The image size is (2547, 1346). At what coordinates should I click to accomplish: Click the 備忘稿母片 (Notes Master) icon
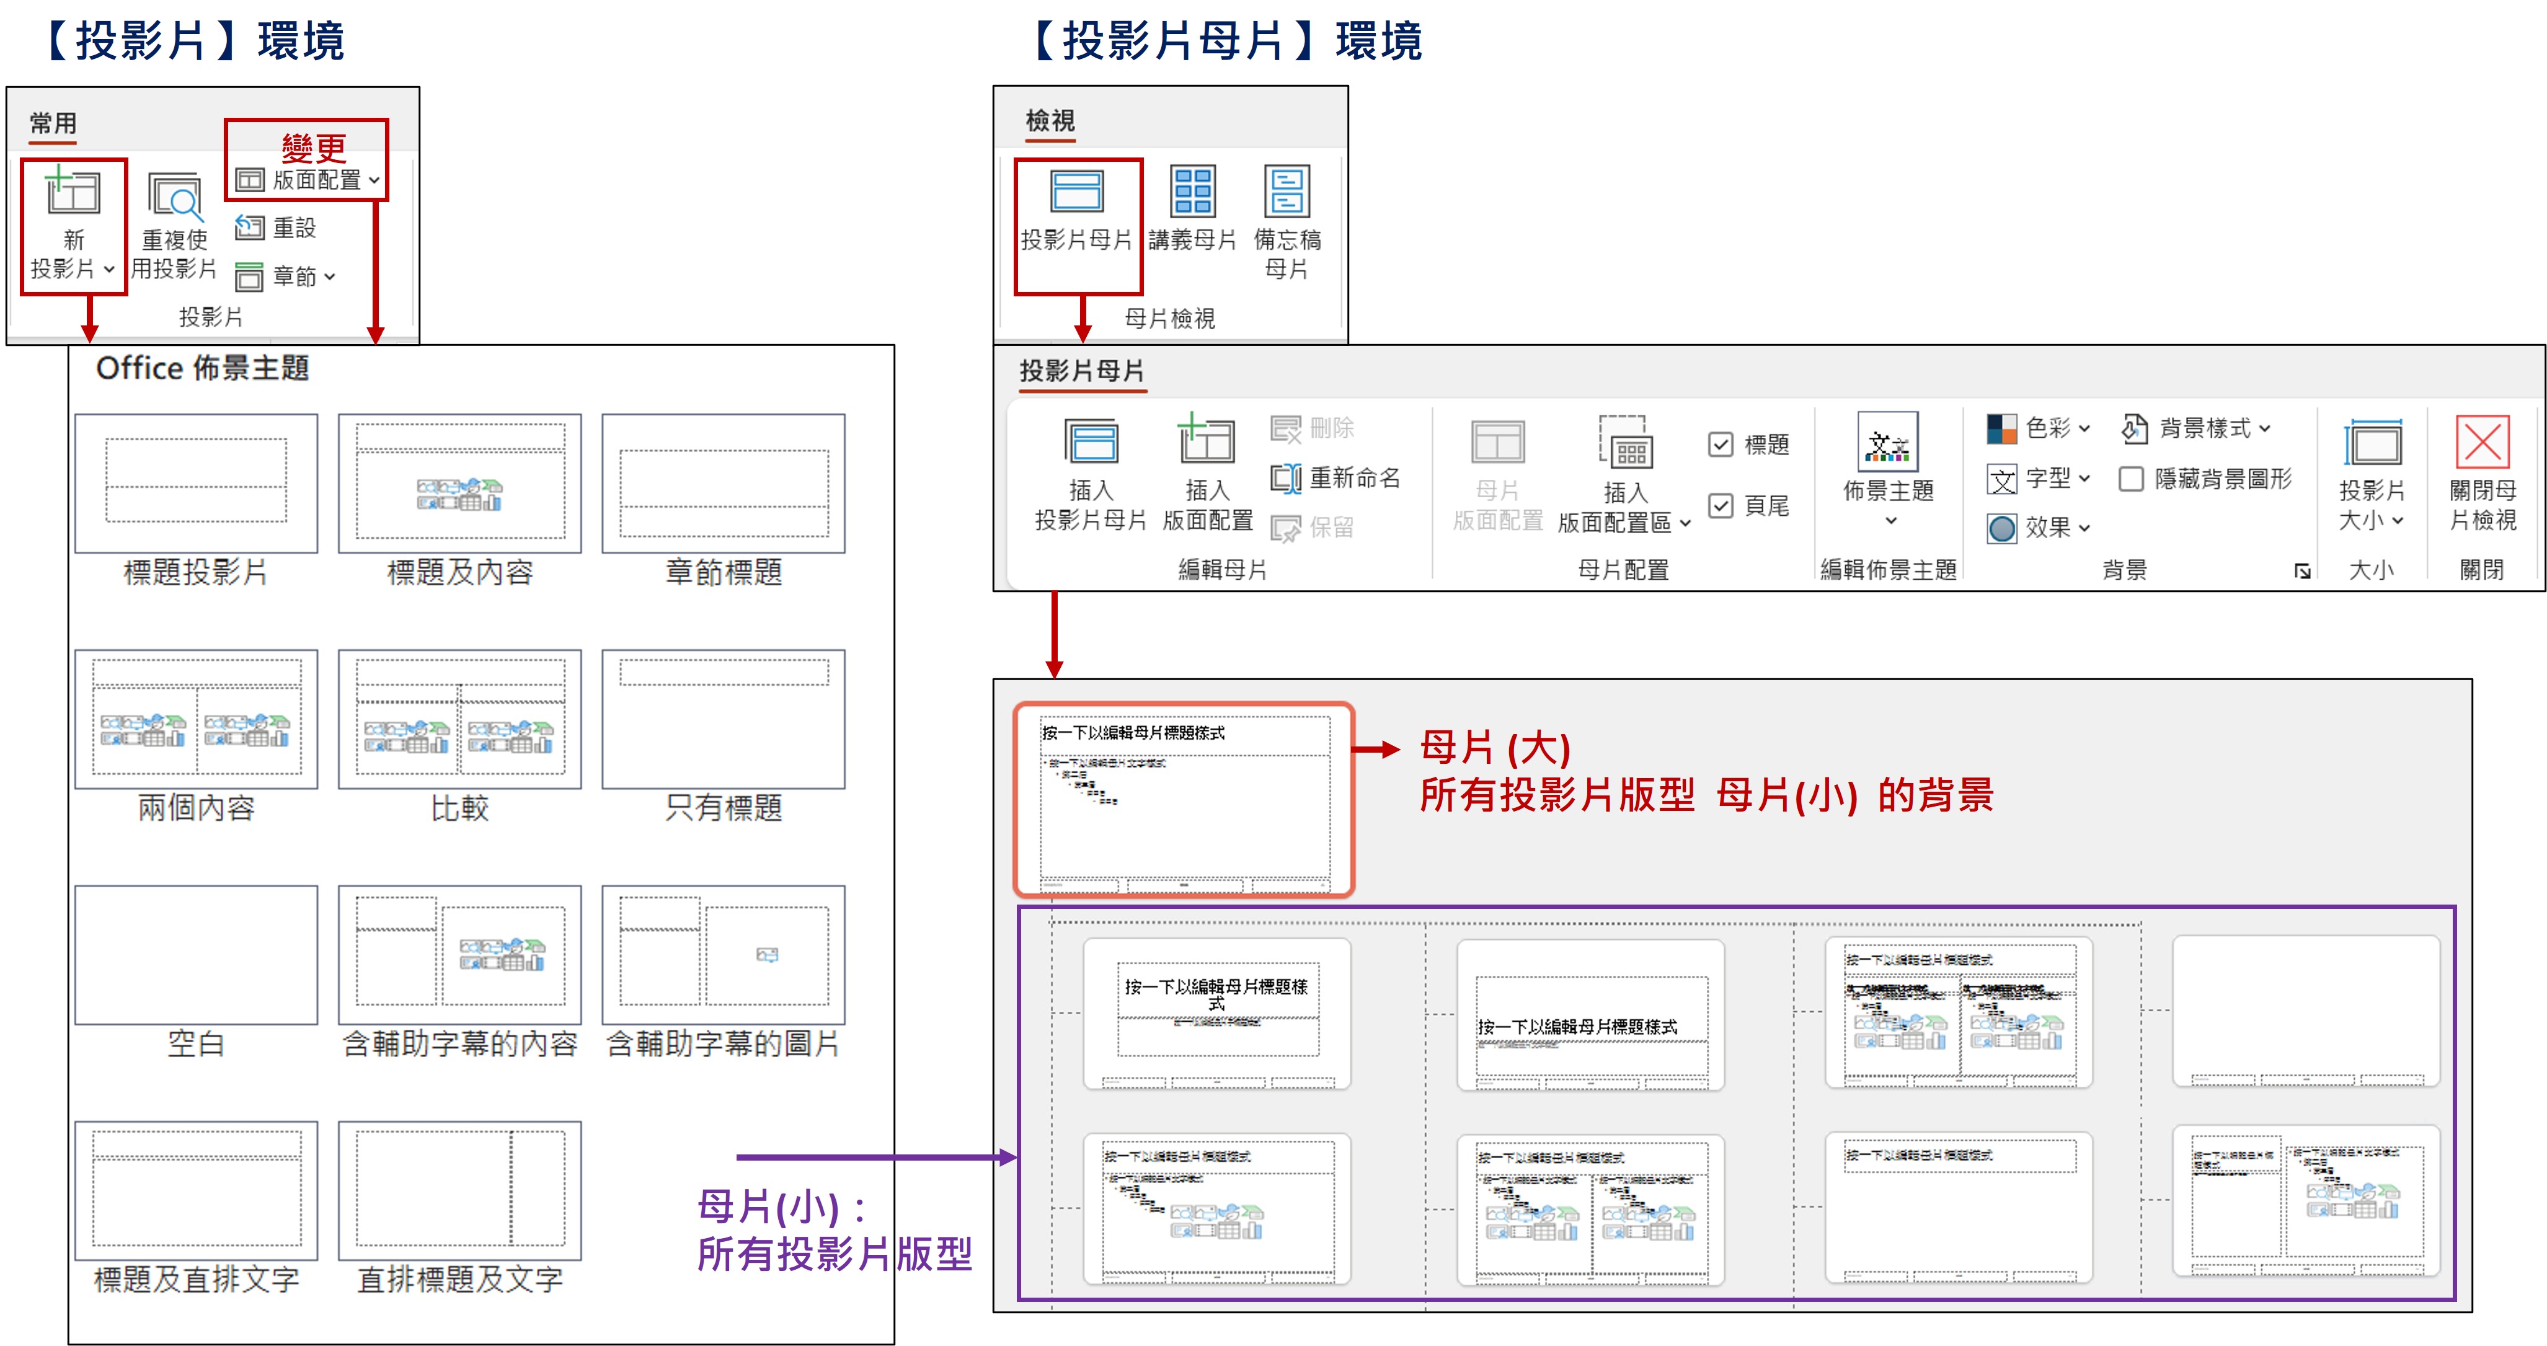point(1287,192)
